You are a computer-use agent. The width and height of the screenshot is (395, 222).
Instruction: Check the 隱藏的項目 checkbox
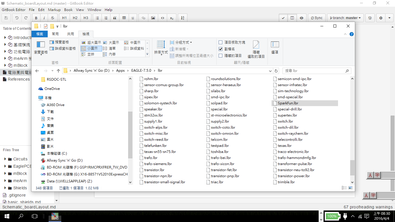pos(221,56)
